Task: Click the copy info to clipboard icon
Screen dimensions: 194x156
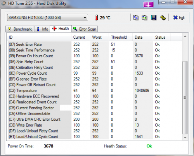Action: tap(136, 17)
